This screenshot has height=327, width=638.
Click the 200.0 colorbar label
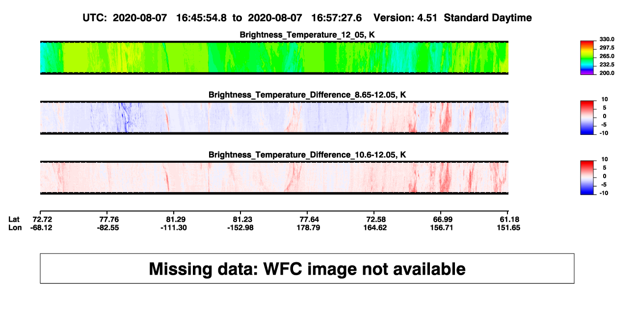(607, 73)
